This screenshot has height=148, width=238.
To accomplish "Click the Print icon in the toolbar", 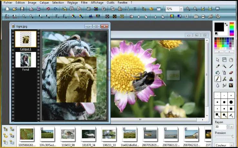I will click(31, 9).
